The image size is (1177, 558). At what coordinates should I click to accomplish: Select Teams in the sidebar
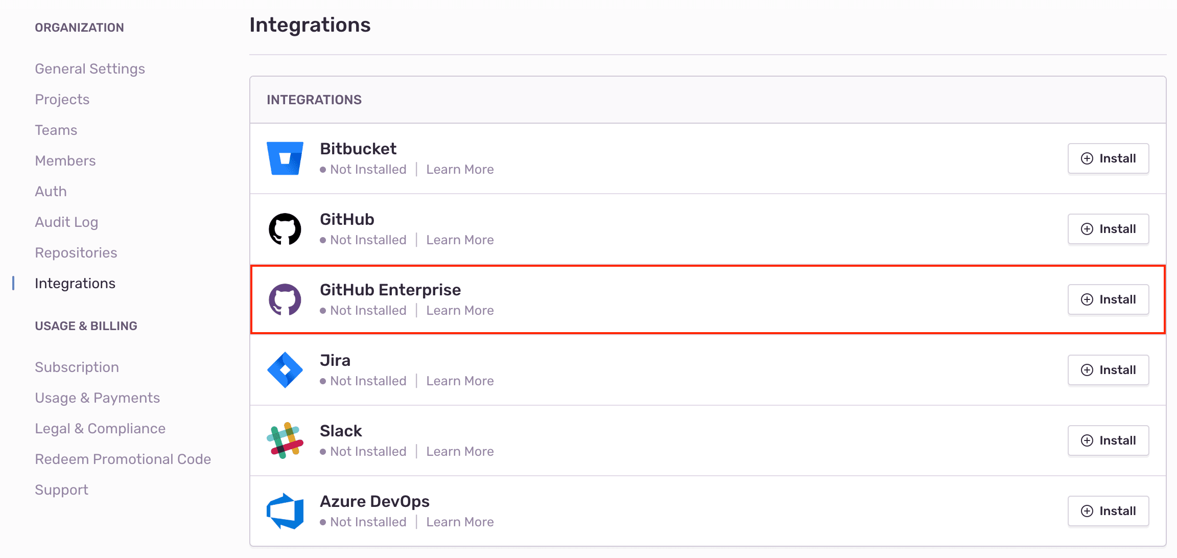tap(56, 130)
